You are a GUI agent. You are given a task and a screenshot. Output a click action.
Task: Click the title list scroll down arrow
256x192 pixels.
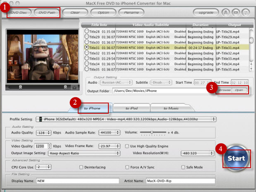[x=251, y=69]
